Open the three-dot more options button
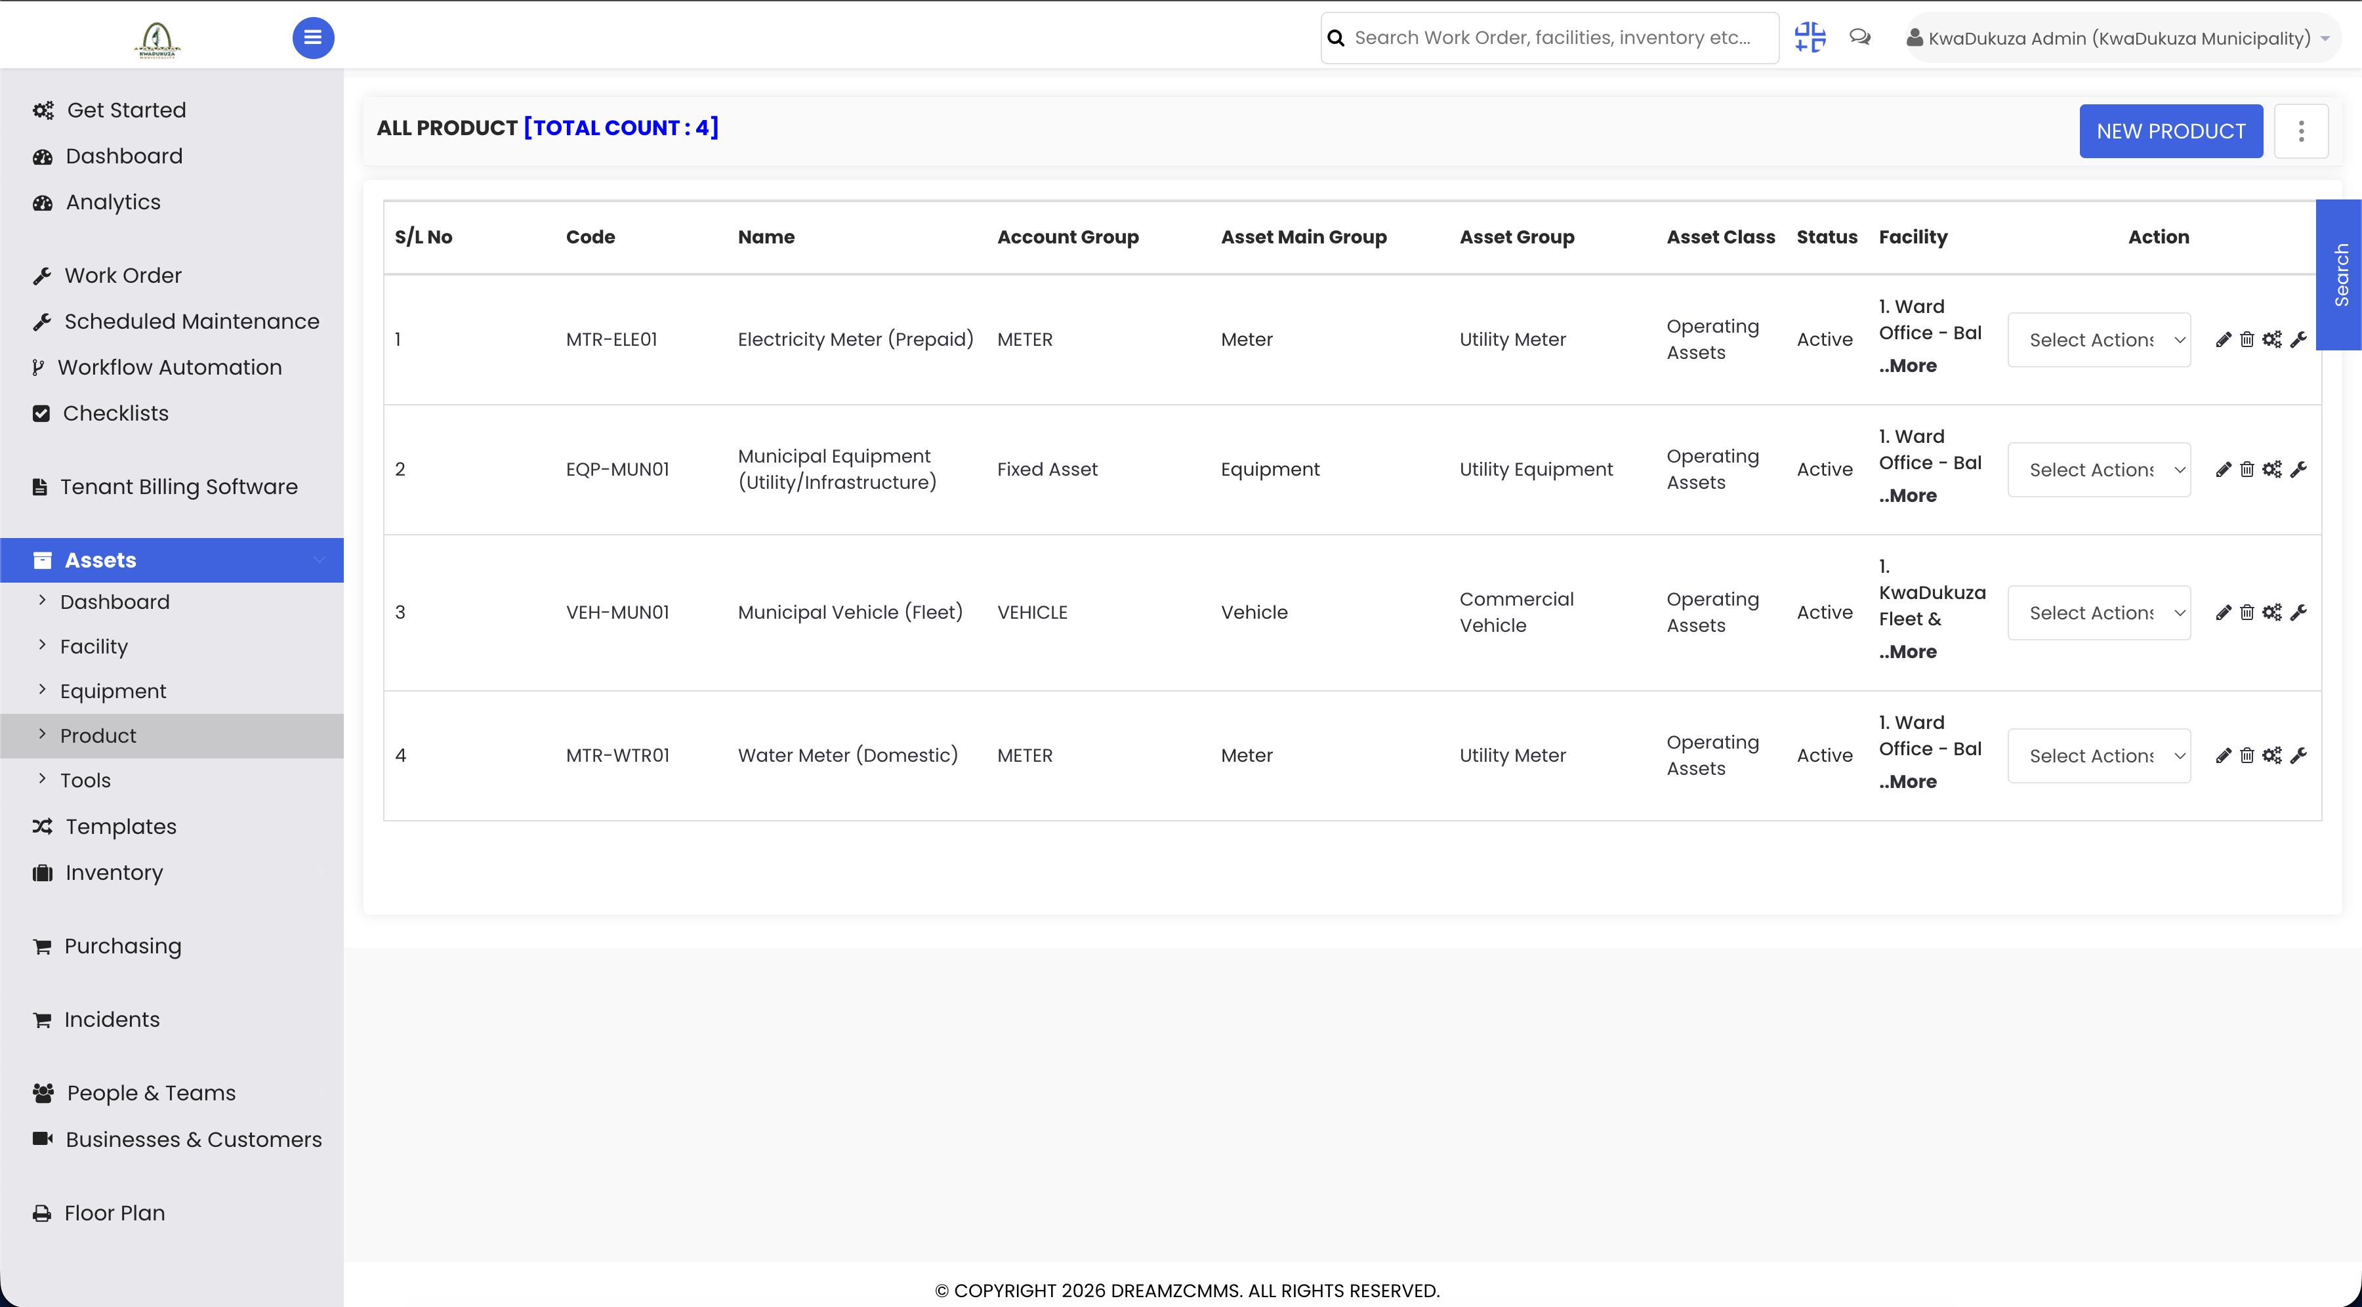Image resolution: width=2362 pixels, height=1307 pixels. (2300, 131)
